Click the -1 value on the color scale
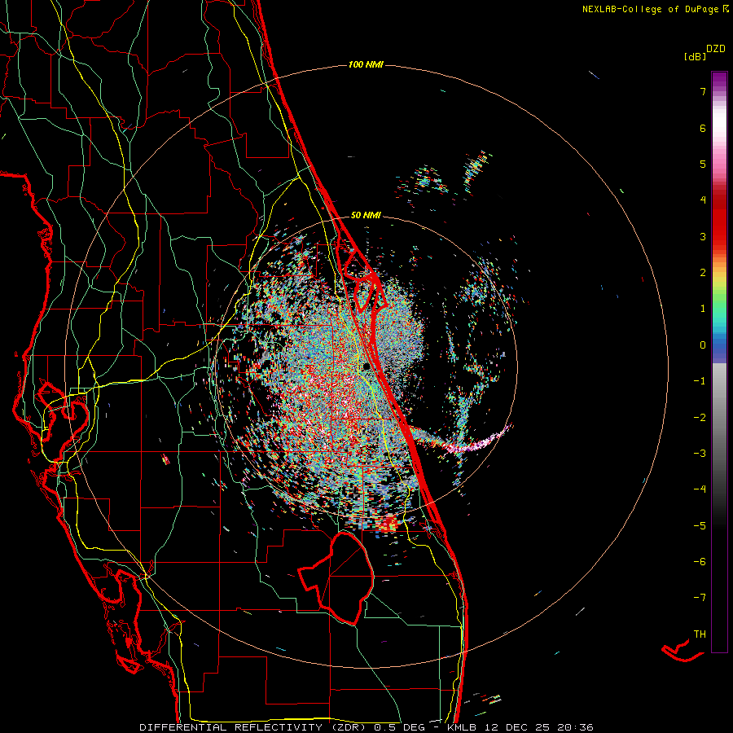This screenshot has width=733, height=733. [700, 381]
